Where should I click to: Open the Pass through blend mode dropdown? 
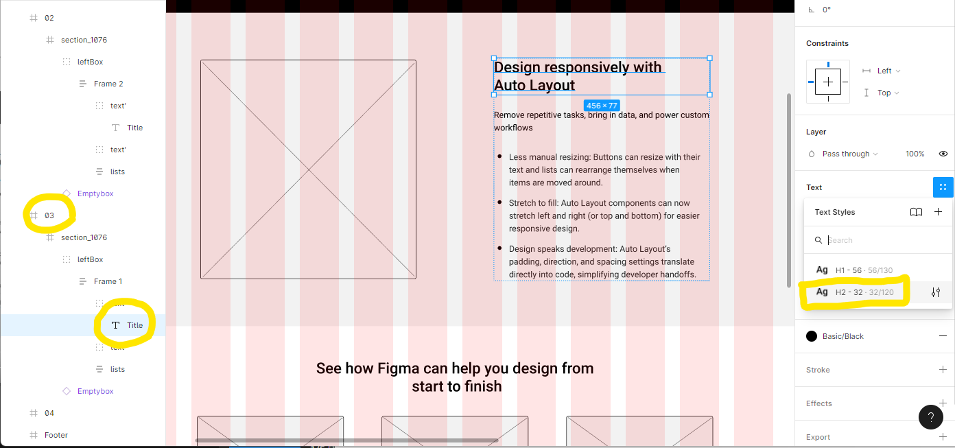849,154
